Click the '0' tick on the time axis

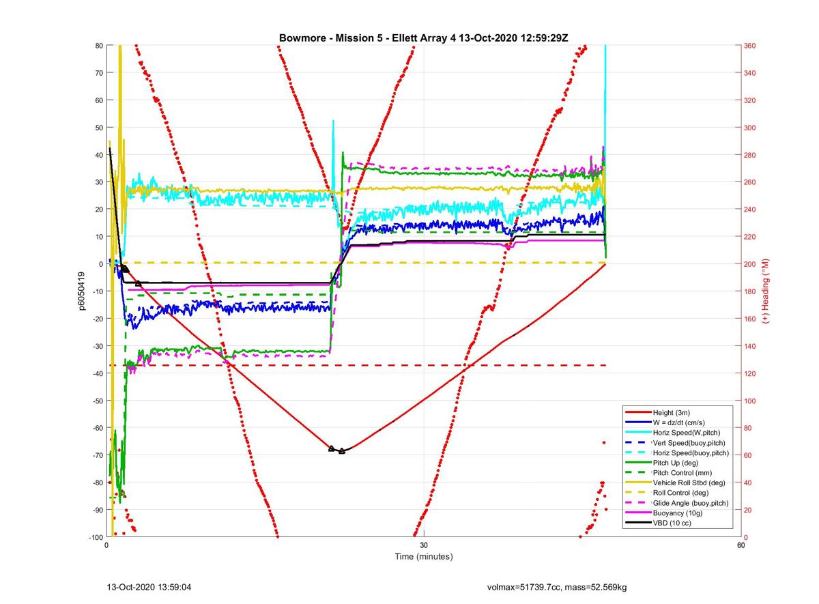(107, 545)
